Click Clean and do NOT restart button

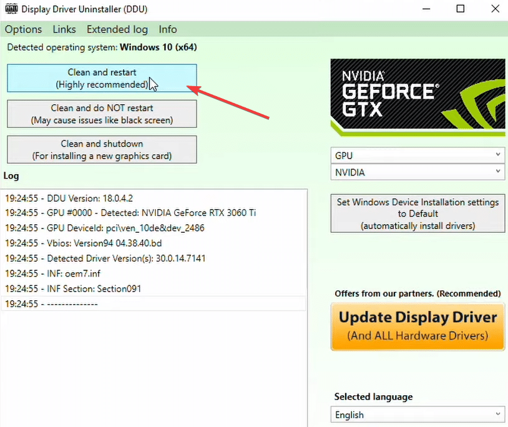tap(102, 114)
